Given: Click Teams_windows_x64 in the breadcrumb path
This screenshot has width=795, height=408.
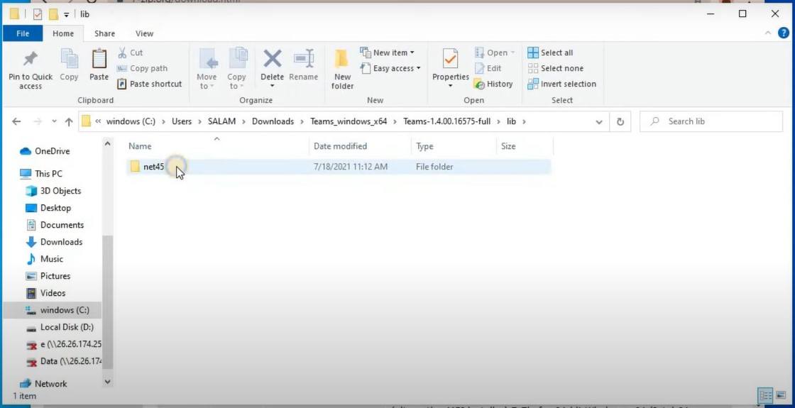Looking at the screenshot, I should click(x=349, y=121).
